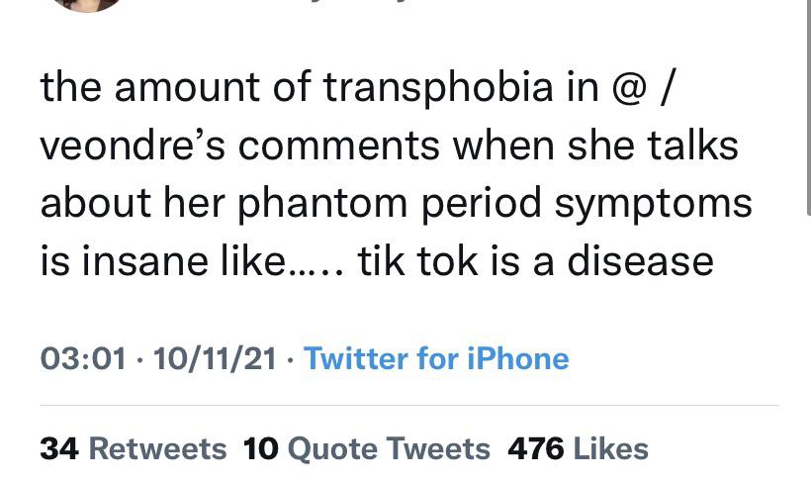Click the number 10 before Quote Tweets

tap(259, 448)
